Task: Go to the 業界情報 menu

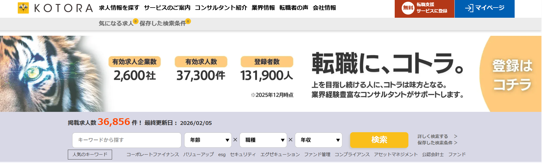Action: click(x=263, y=8)
